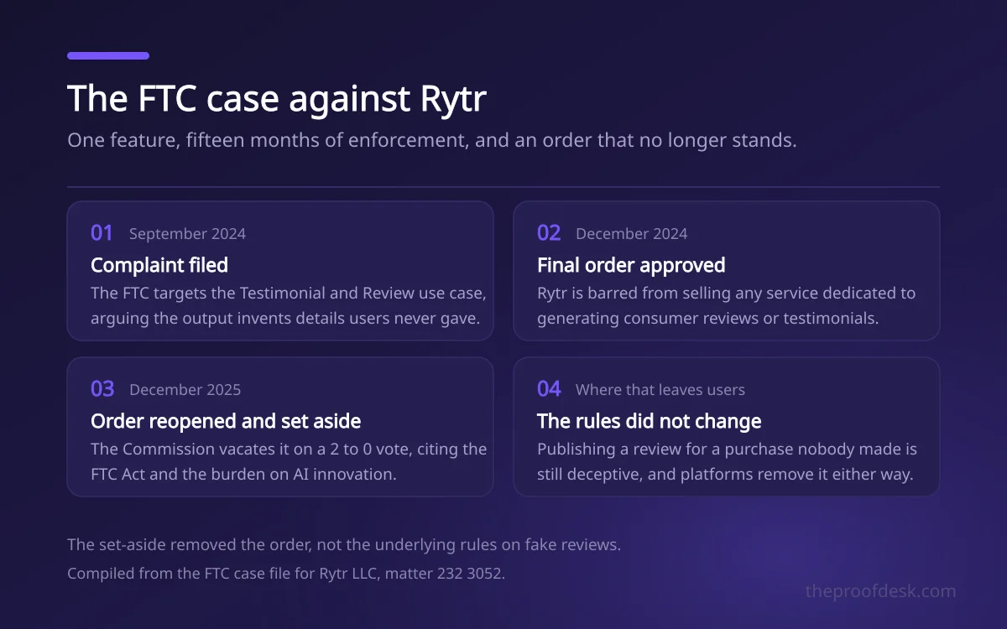Viewport: 1007px width, 629px height.
Task: Click the subtitle starting 'One feature, fifteen months'
Action: (x=432, y=140)
